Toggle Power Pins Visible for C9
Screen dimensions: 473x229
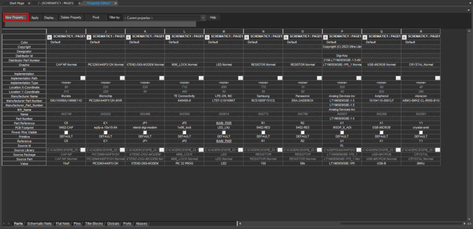pyautogui.click(x=66, y=132)
